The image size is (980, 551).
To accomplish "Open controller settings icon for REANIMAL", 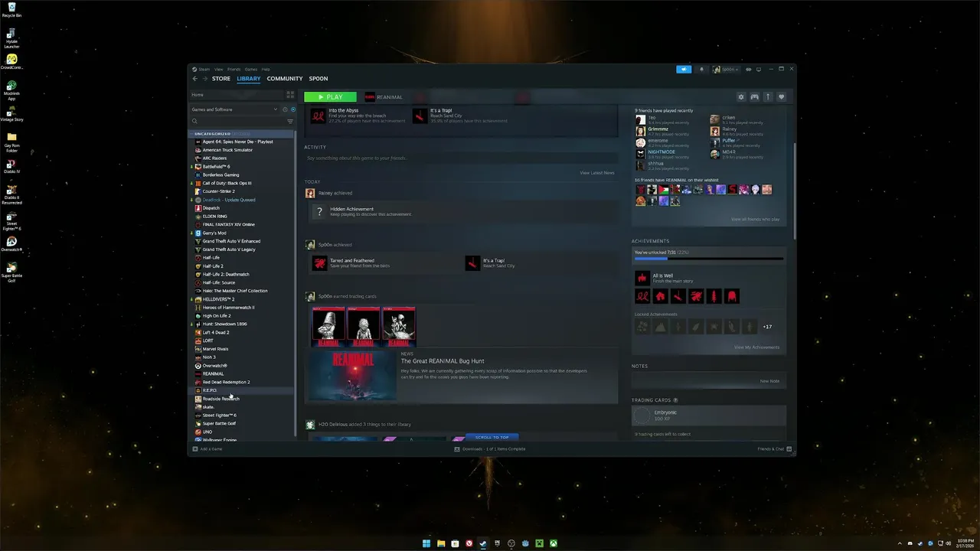I will tap(754, 97).
